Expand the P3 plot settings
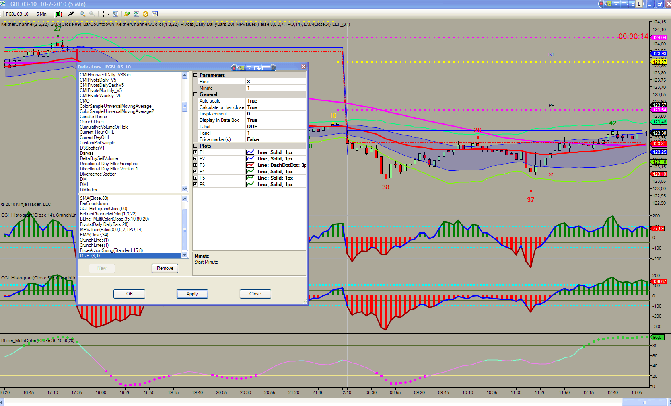Image resolution: width=671 pixels, height=406 pixels. tap(196, 165)
